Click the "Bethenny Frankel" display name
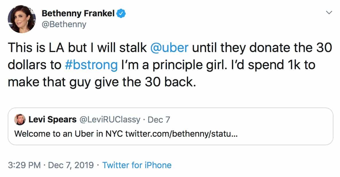Image resolution: width=340 pixels, height=177 pixels. [78, 13]
